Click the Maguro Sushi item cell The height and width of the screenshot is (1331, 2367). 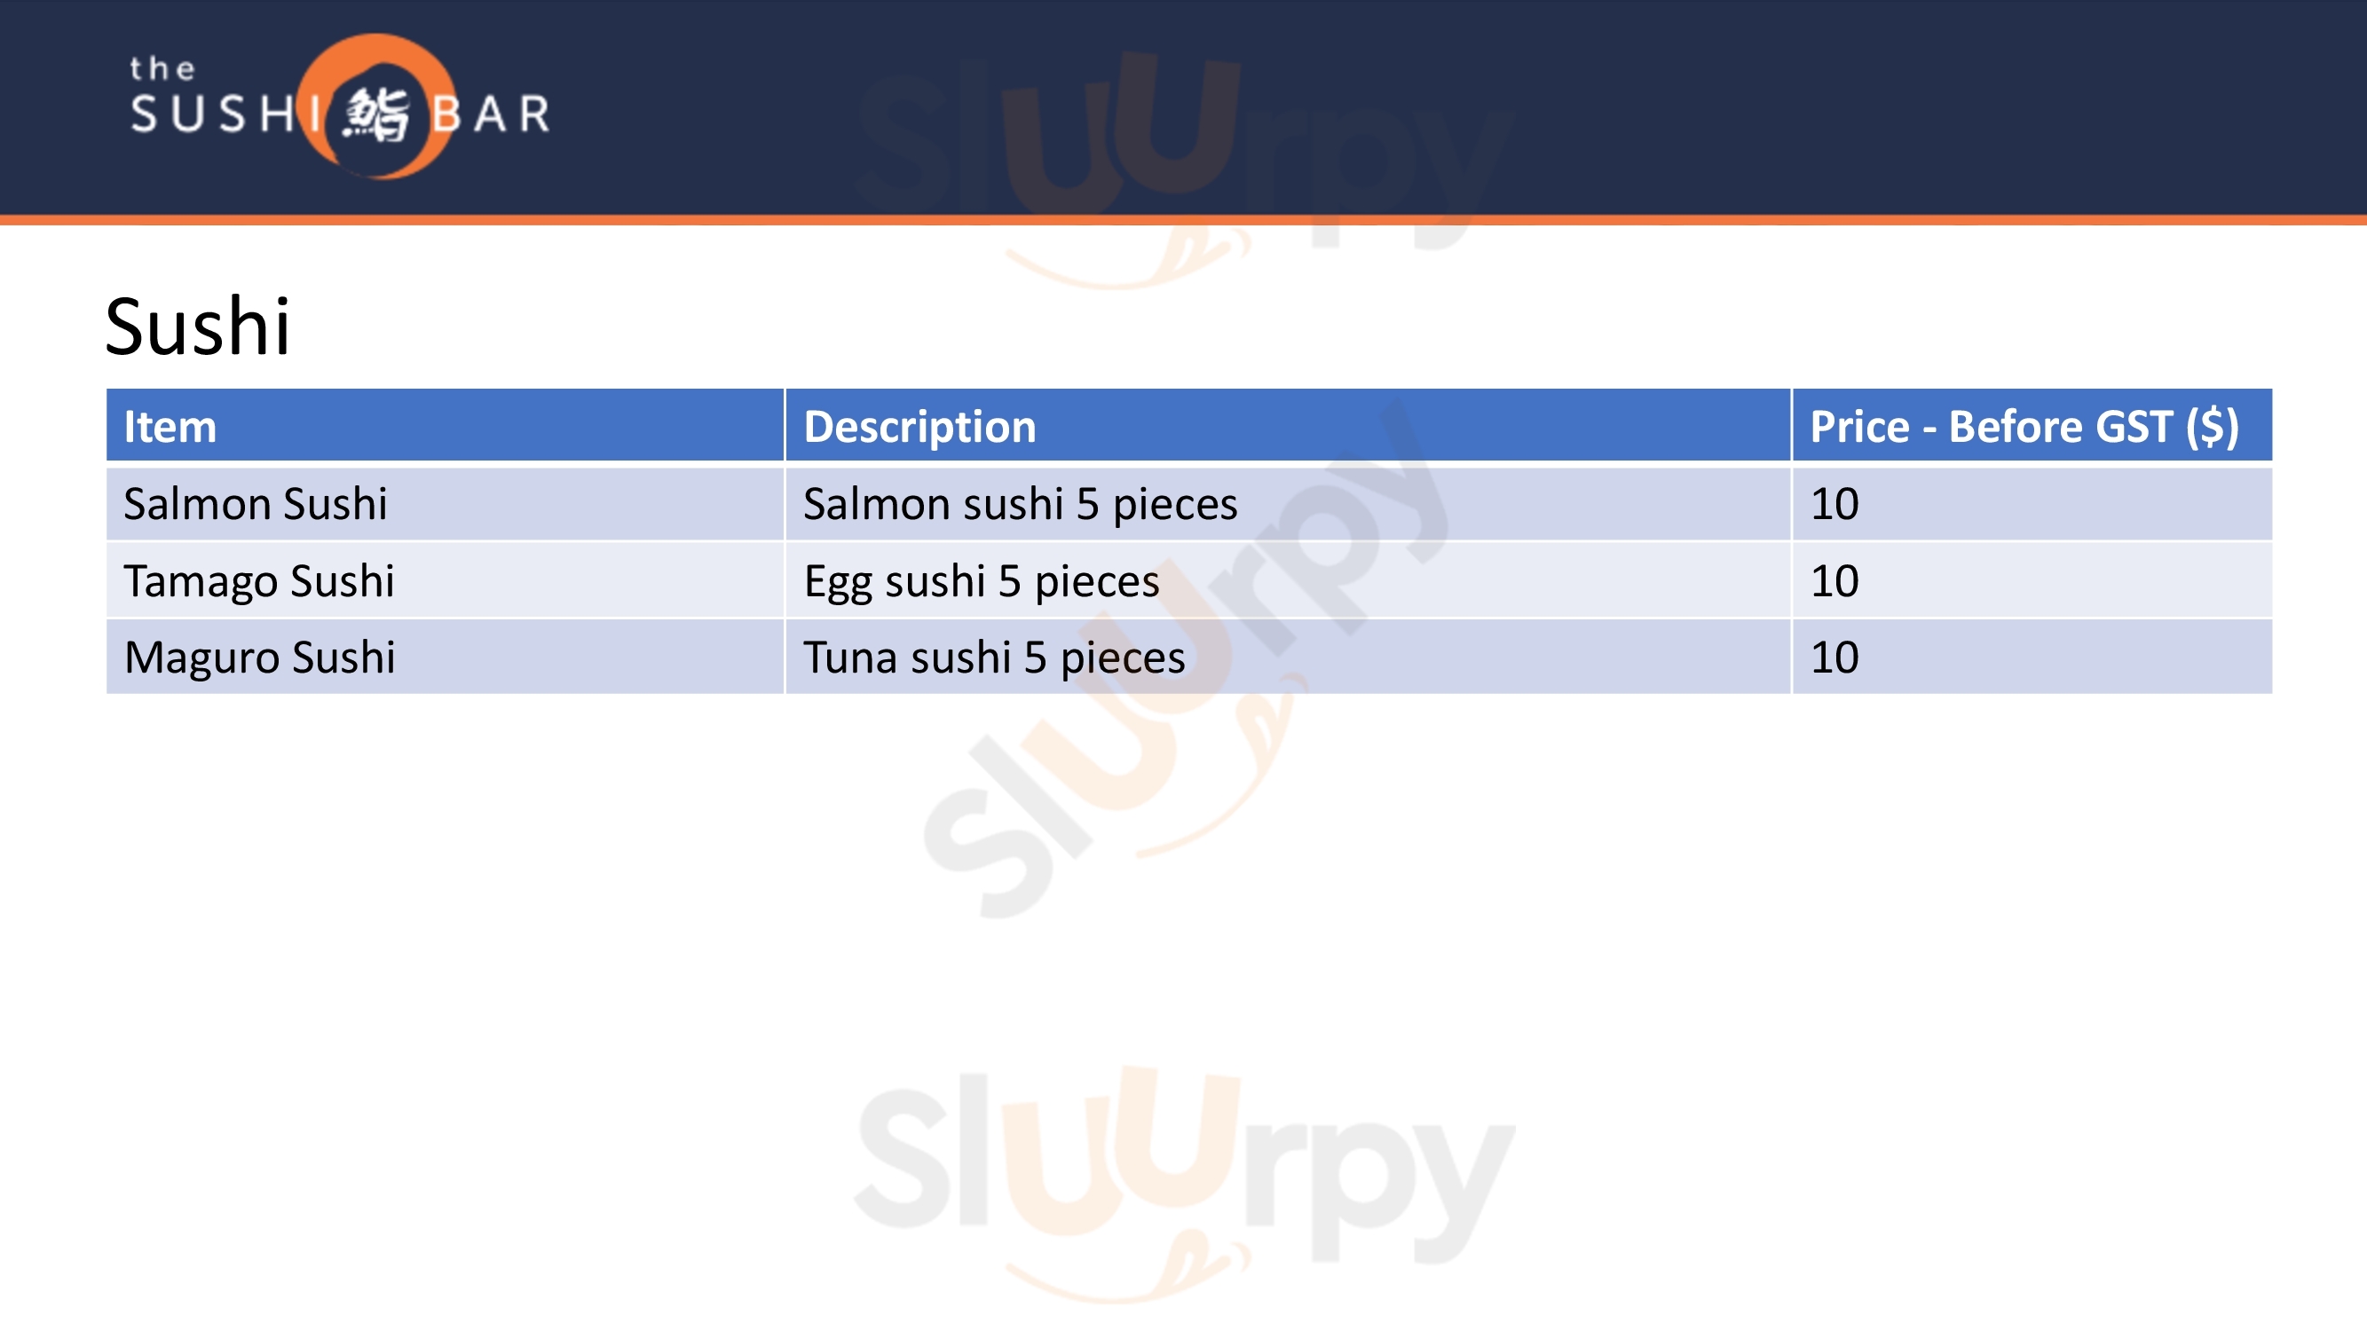[x=259, y=657]
